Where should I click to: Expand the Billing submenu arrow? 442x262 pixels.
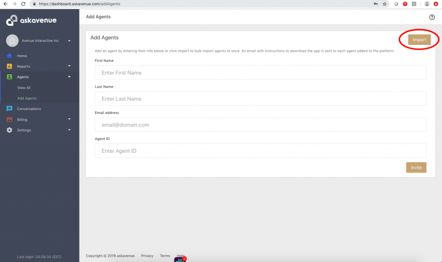point(69,119)
